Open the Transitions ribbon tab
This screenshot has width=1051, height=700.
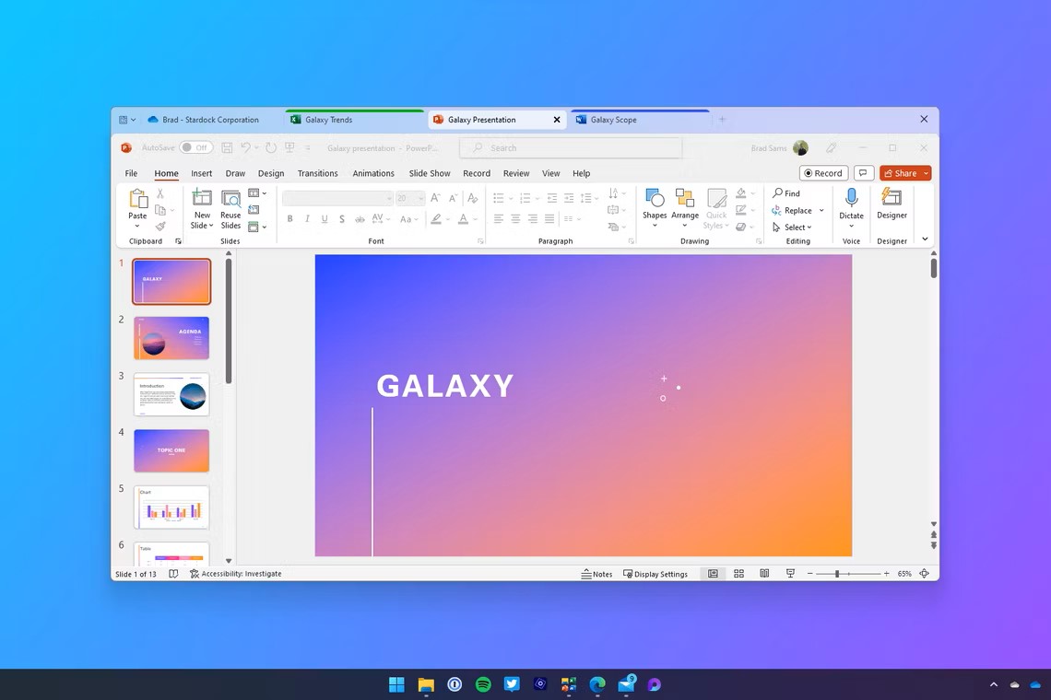(x=317, y=173)
